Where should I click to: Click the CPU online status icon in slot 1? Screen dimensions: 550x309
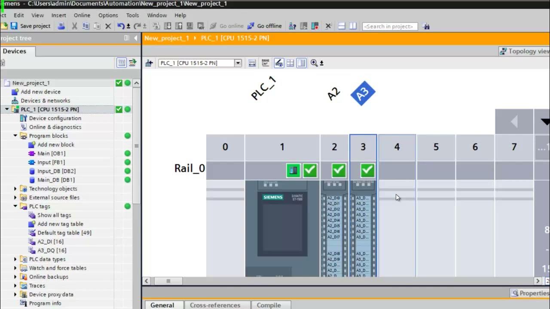tap(293, 170)
